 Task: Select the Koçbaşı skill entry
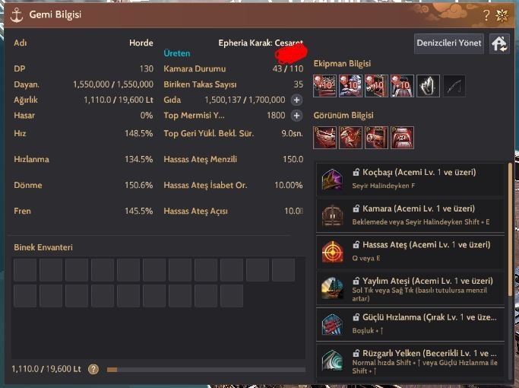[410, 179]
